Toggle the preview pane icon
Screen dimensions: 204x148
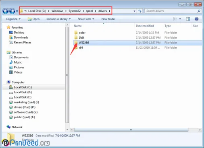coord(188,19)
